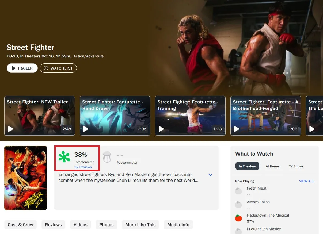323x234 pixels.
Task: Add Street Fighter to Watchlist
Action: pos(58,68)
